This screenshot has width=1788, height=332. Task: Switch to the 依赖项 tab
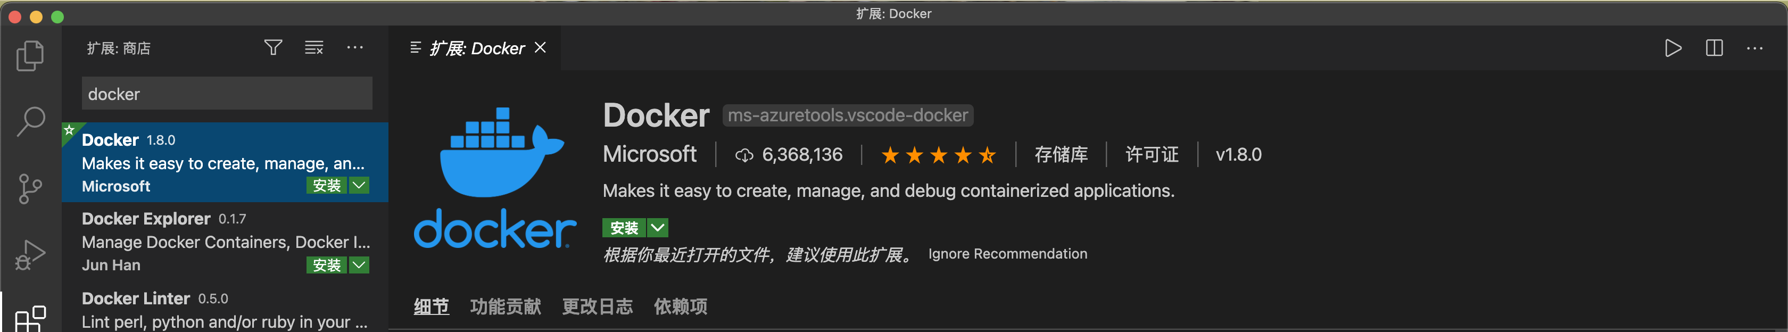[x=680, y=306]
